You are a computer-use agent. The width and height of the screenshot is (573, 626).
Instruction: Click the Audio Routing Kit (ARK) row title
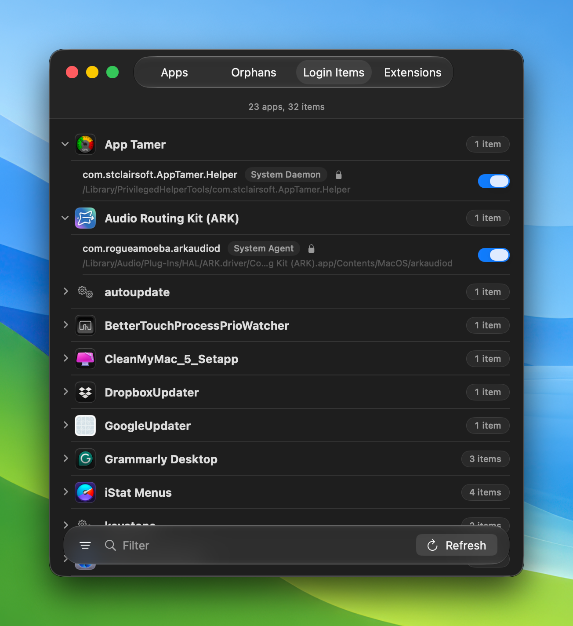(172, 218)
